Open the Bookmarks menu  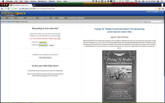pos(42,1)
